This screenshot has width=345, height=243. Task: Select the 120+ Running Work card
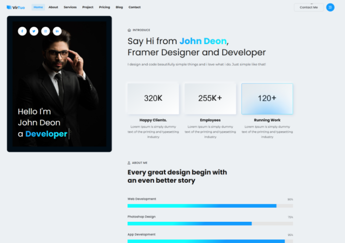pos(267,99)
